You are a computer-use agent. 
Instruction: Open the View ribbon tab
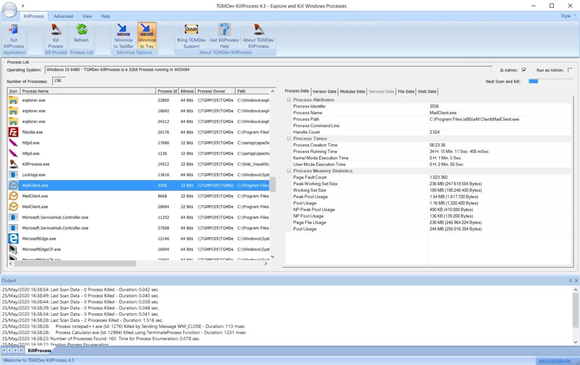[87, 16]
